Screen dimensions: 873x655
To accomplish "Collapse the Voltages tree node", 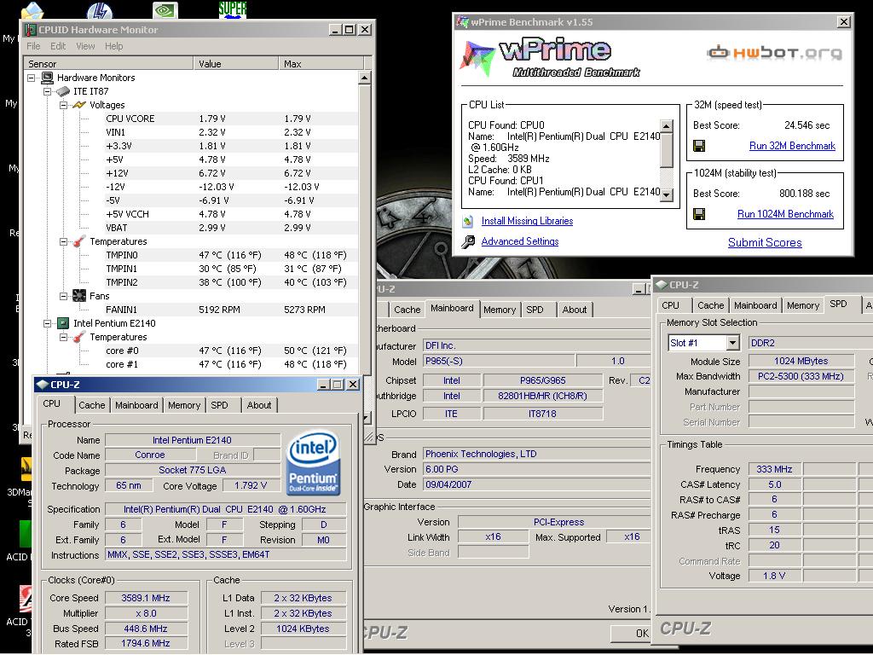I will (63, 105).
